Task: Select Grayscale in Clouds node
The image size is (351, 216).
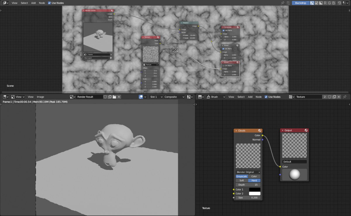Action: coord(242,176)
